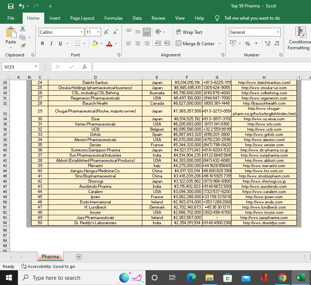Switch to the Insert tab

point(55,18)
